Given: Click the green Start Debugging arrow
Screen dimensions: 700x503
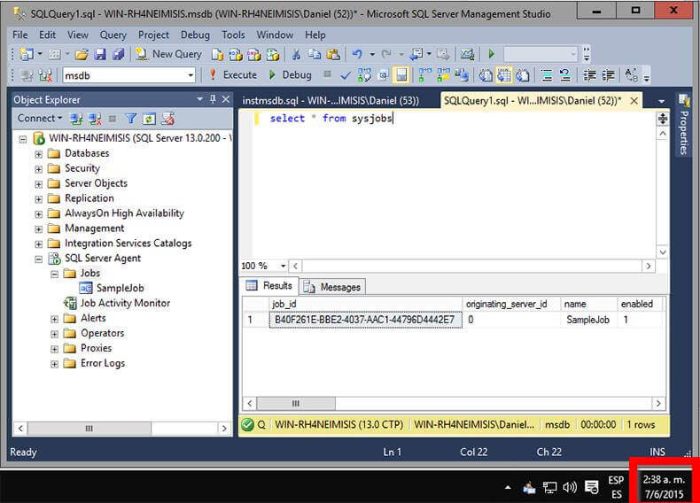Looking at the screenshot, I should tap(492, 54).
